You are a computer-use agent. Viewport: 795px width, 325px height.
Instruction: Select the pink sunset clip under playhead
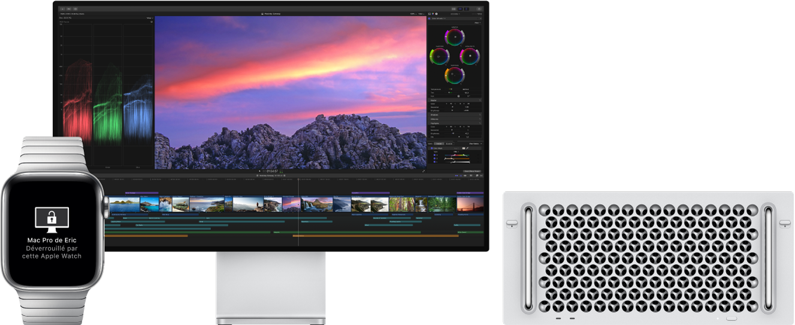(x=291, y=205)
